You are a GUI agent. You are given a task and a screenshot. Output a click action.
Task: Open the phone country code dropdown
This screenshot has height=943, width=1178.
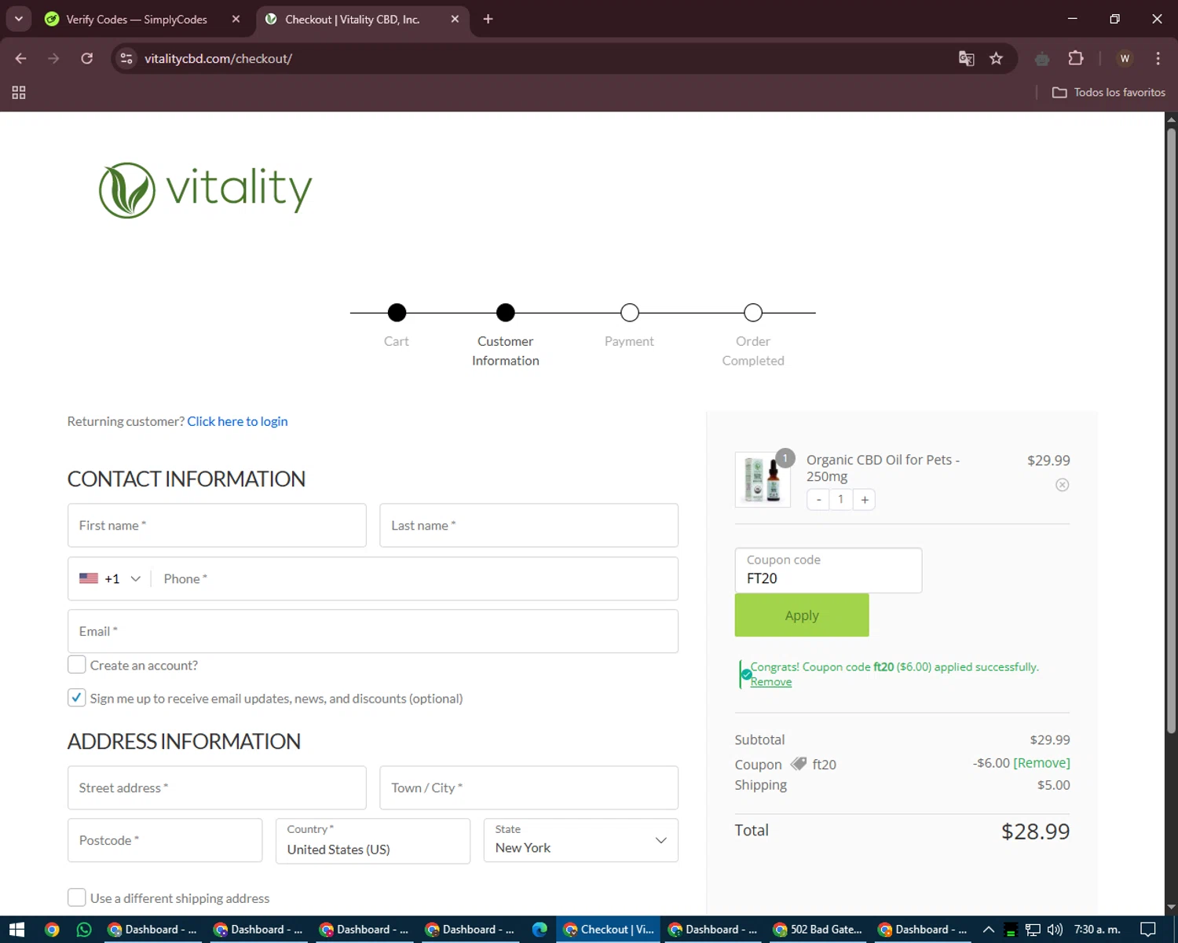tap(110, 578)
